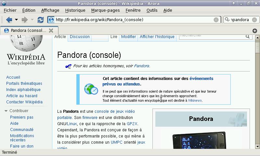
Task: Open the Fichier menu
Action: pyautogui.click(x=10, y=10)
